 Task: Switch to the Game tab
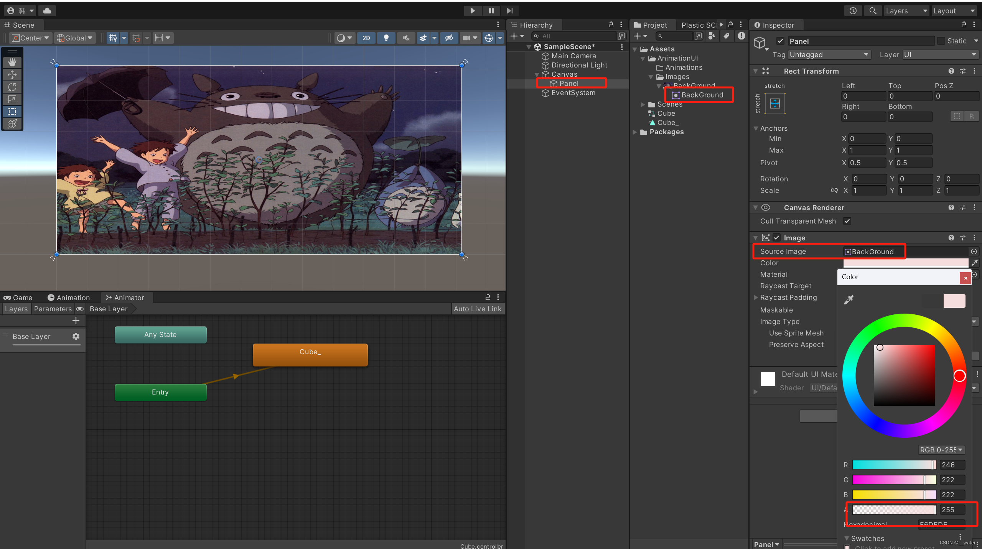click(x=18, y=298)
